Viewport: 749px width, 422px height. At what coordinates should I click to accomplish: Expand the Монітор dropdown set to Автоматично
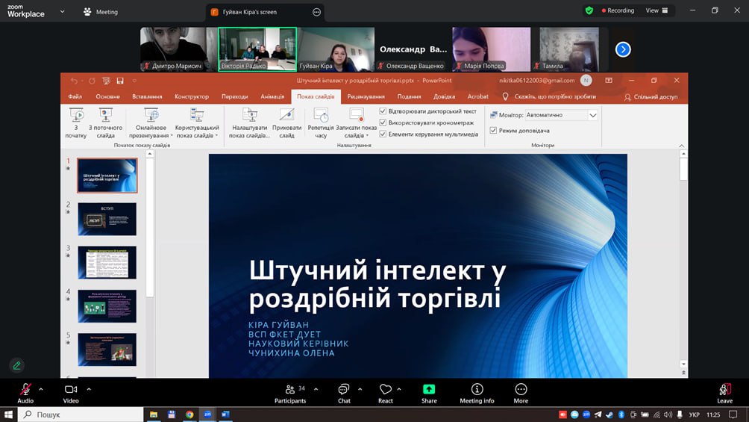(593, 115)
